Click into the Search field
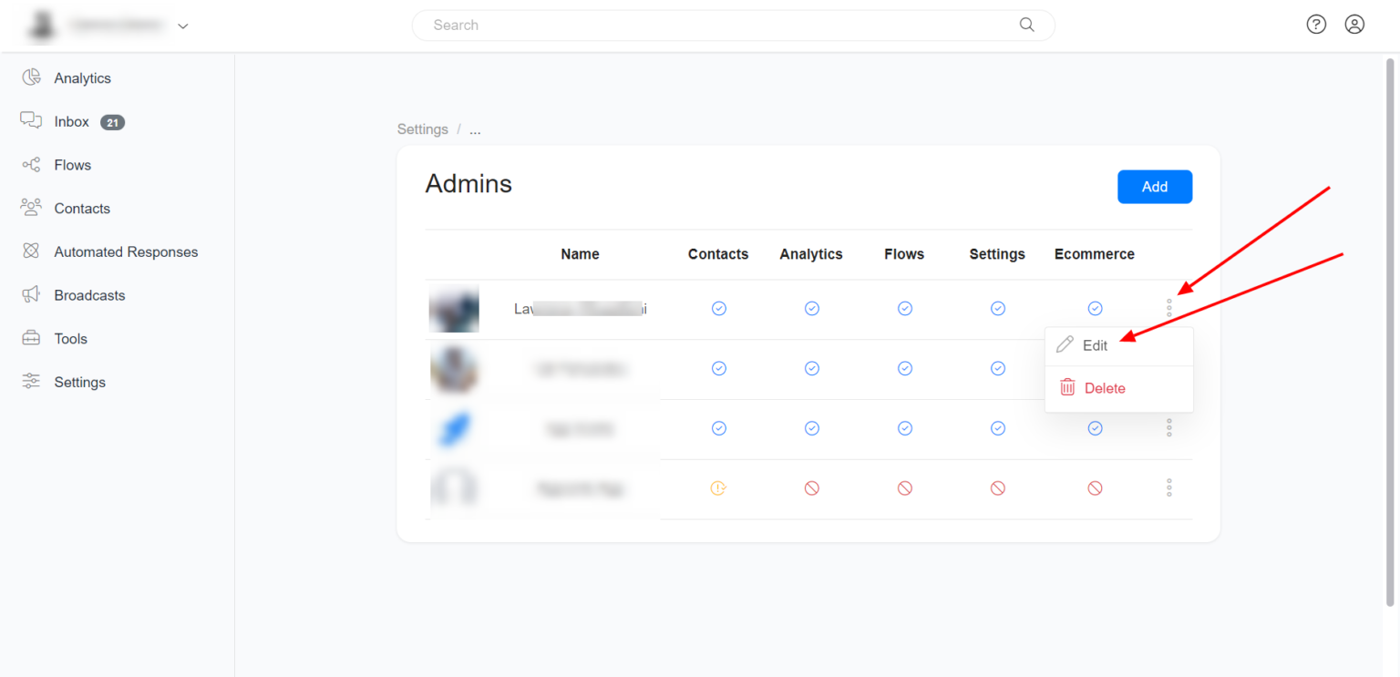 (720, 26)
